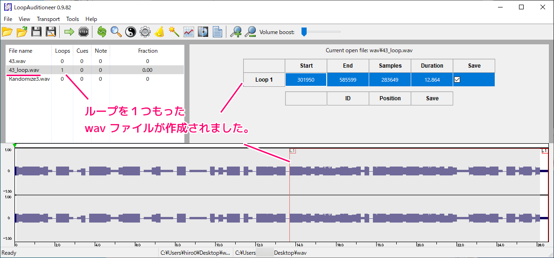Screen dimensions: 554x258
Task: Click the Volume boost slider handle
Action: 304,32
